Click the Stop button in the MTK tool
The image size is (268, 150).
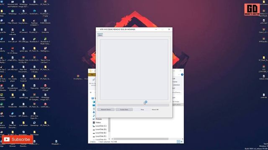pos(142,110)
